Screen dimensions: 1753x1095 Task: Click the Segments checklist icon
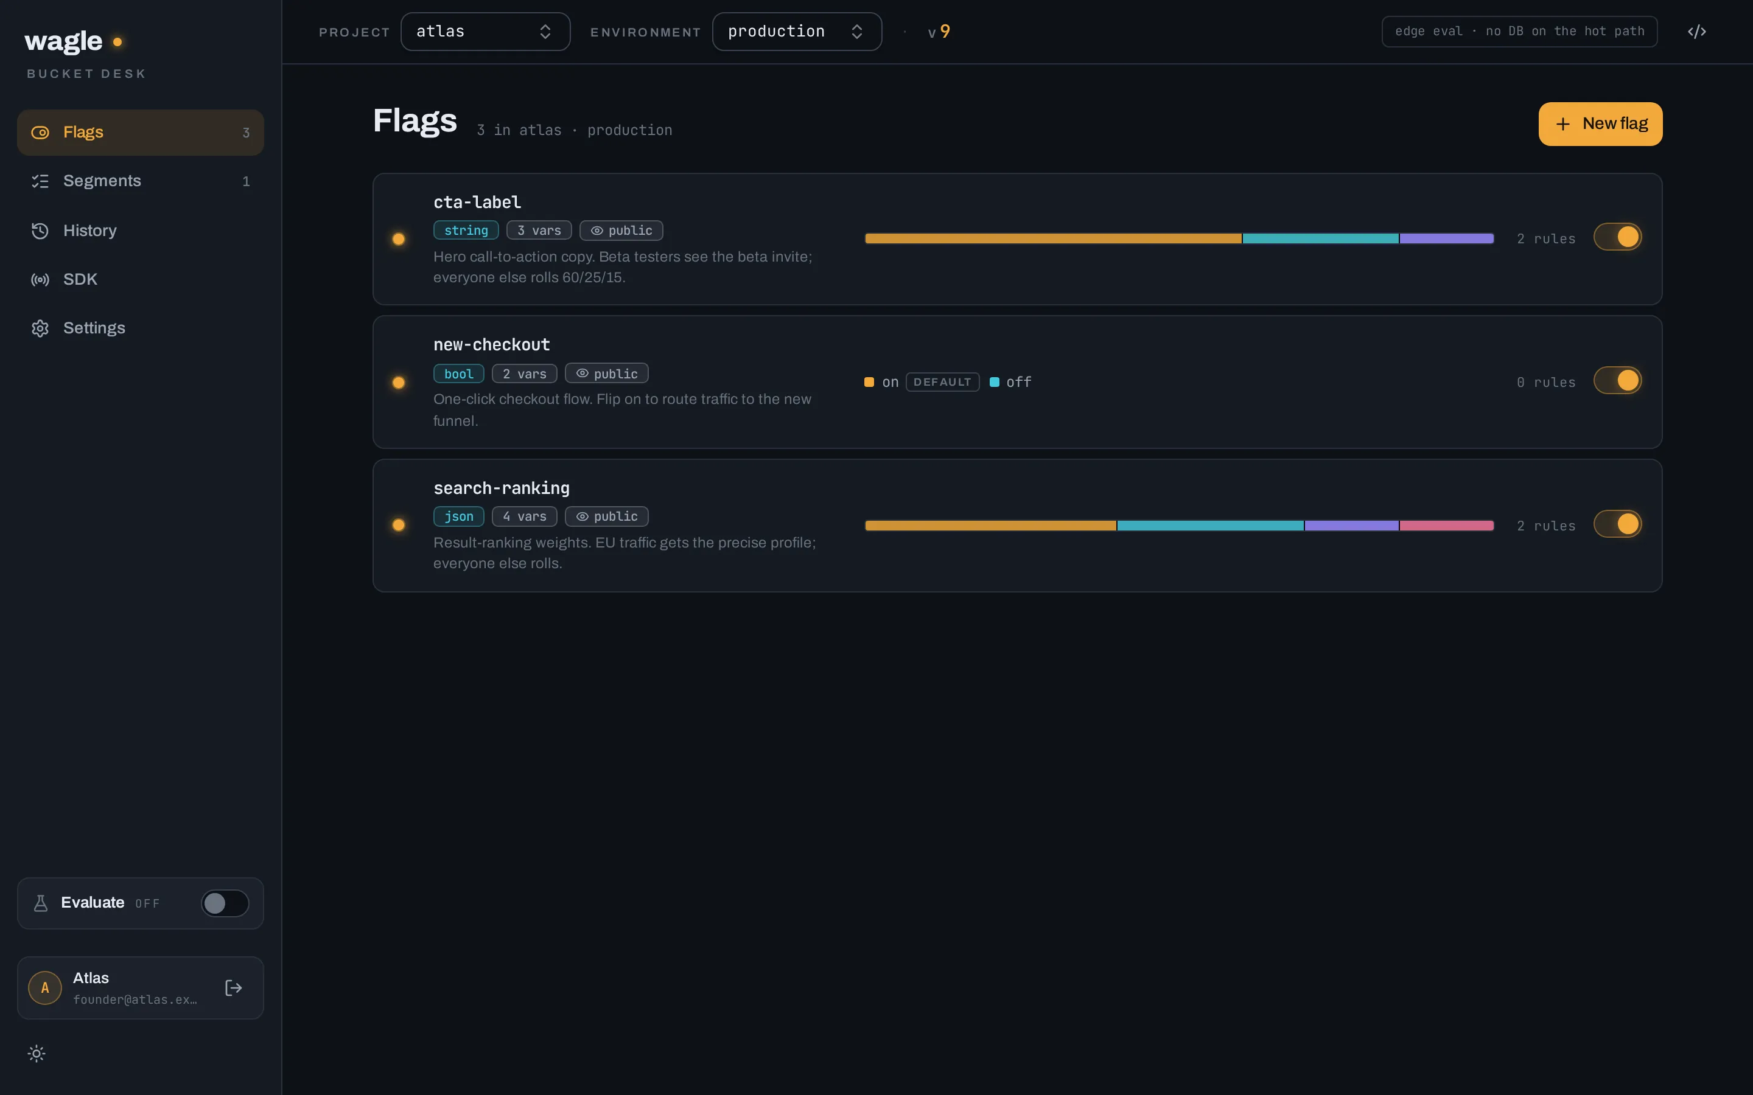[x=40, y=181]
